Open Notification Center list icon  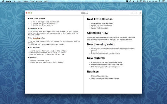(163, 1)
